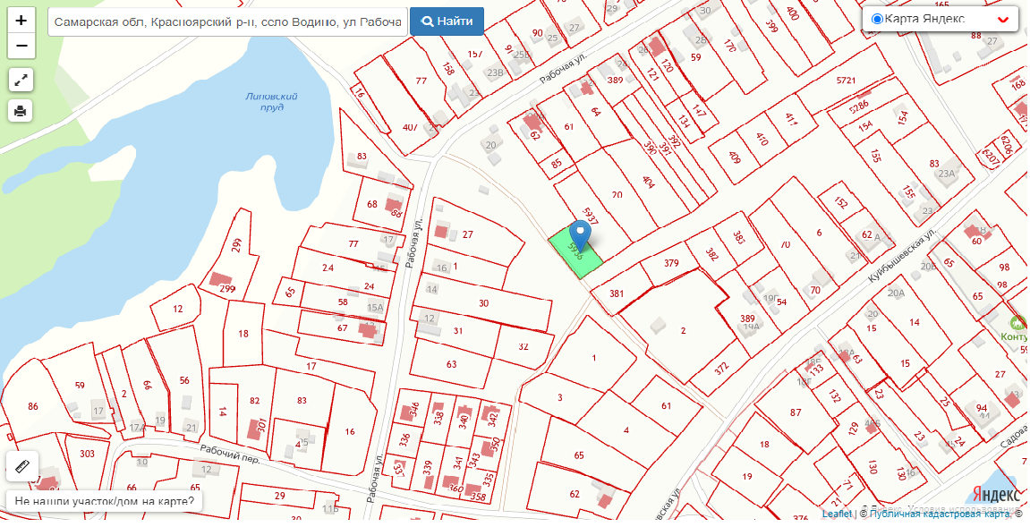The height and width of the screenshot is (527, 1030).
Task: Zoom in the map with plus button
Action: point(21,21)
